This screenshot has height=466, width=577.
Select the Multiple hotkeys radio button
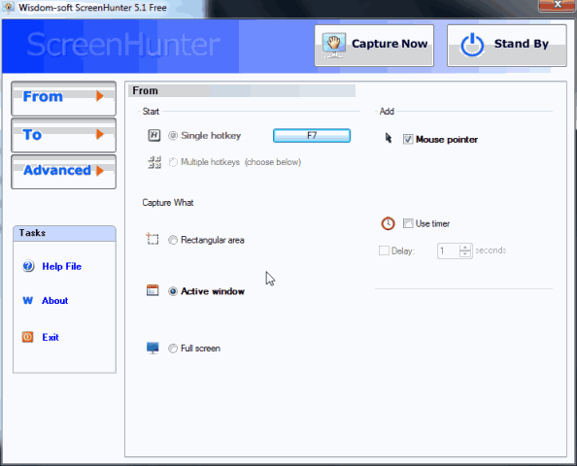(x=173, y=162)
